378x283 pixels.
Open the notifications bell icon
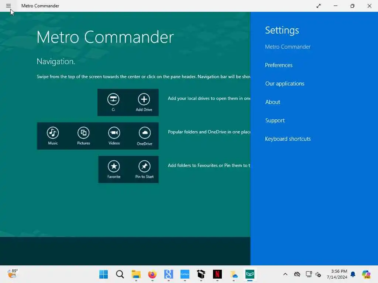pyautogui.click(x=353, y=274)
